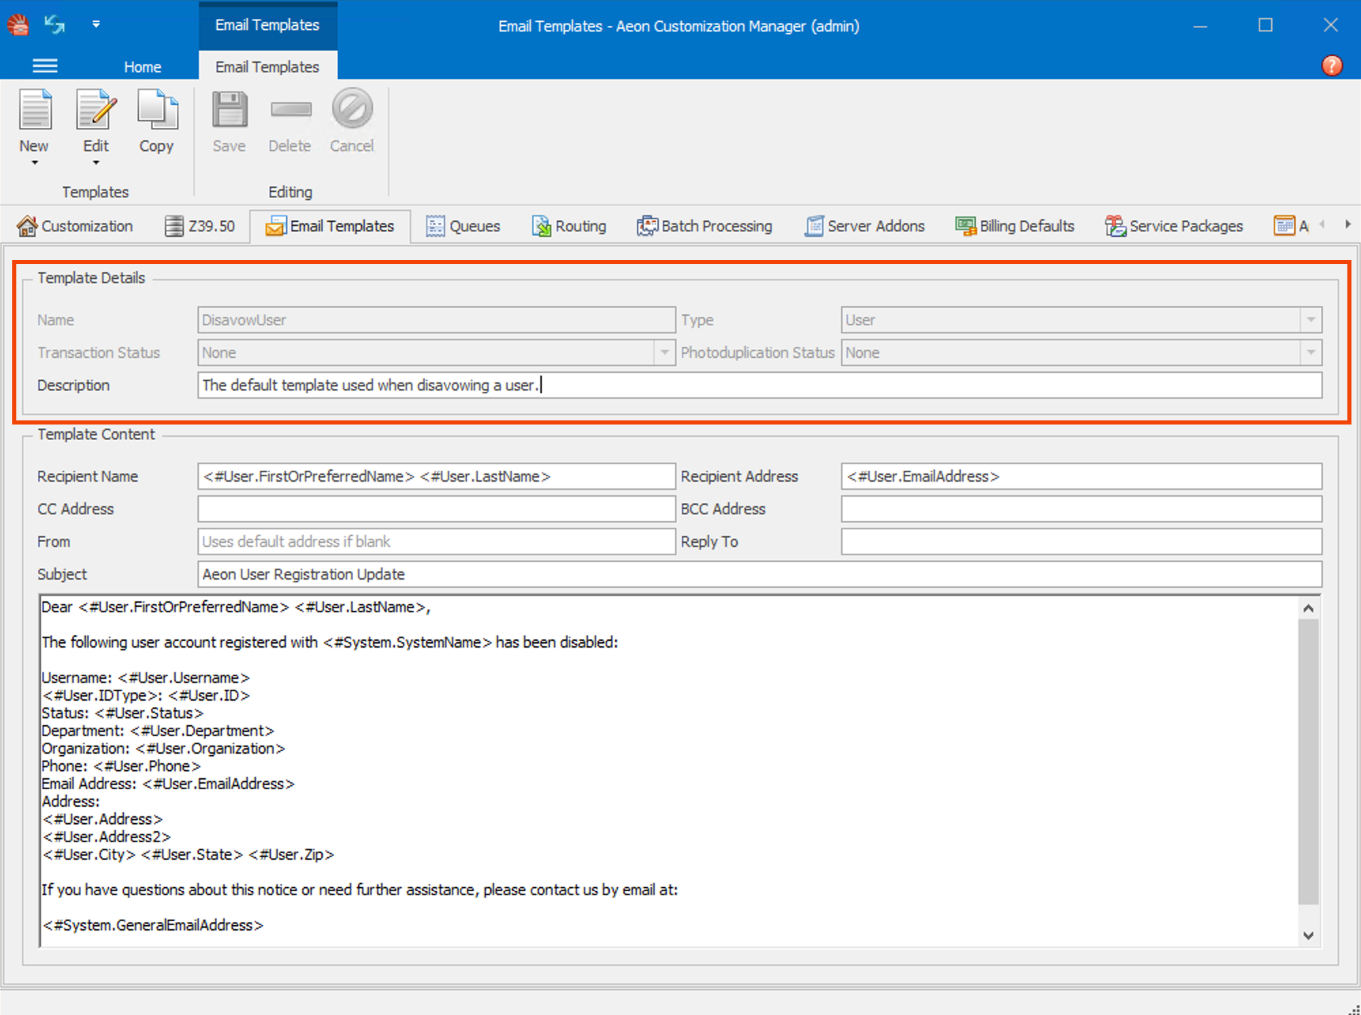Viewport: 1361px width, 1015px height.
Task: Open the hamburger menu
Action: [45, 65]
